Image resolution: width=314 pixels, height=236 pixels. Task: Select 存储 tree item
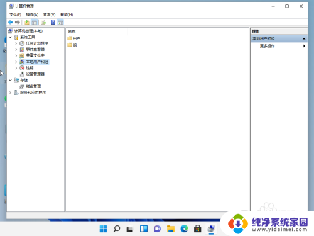coord(24,80)
